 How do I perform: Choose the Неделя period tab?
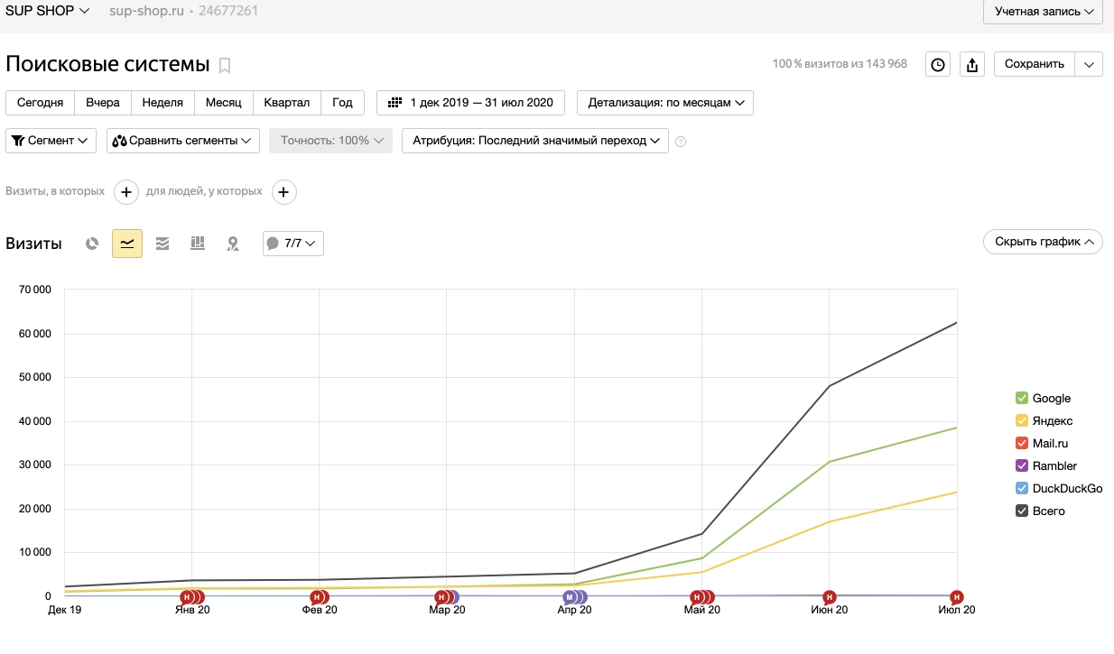click(162, 103)
